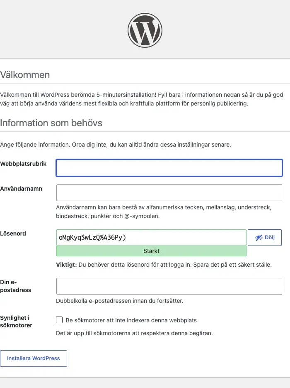The height and width of the screenshot is (388, 290).
Task: Click the Webbplatsrubrik label
Action: [x=23, y=164]
